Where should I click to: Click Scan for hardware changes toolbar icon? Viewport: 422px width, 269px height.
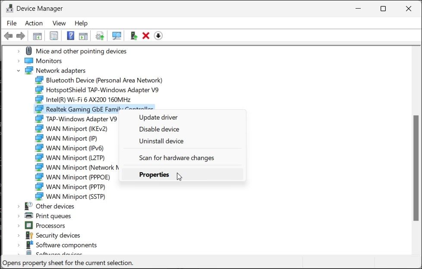coord(117,36)
